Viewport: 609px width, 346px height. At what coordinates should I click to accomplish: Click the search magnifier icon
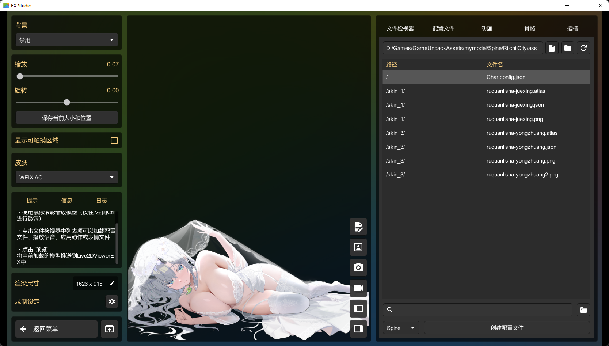click(x=390, y=310)
